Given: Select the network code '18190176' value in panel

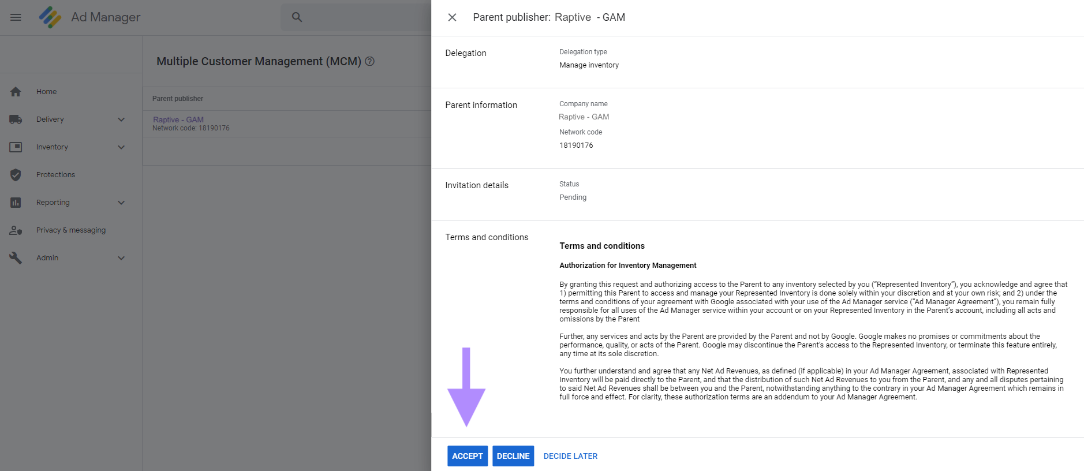Looking at the screenshot, I should [x=576, y=145].
